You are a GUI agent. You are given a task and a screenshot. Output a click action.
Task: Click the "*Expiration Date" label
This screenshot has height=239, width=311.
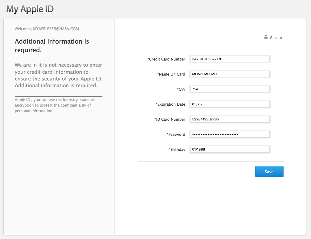click(x=170, y=104)
